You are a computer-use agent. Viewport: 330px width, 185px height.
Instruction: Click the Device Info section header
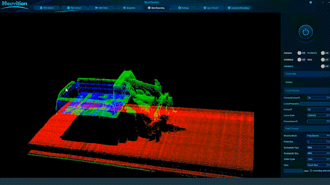tap(307, 74)
